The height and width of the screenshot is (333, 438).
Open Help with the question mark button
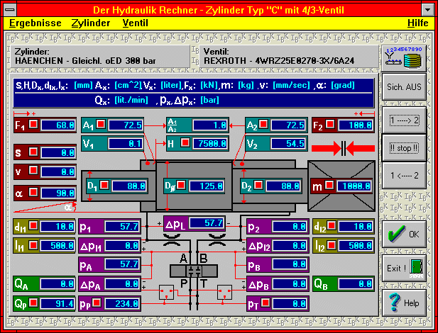[404, 303]
